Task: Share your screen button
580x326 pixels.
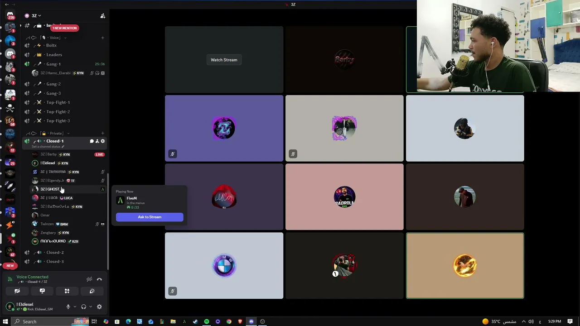Action: [42, 291]
